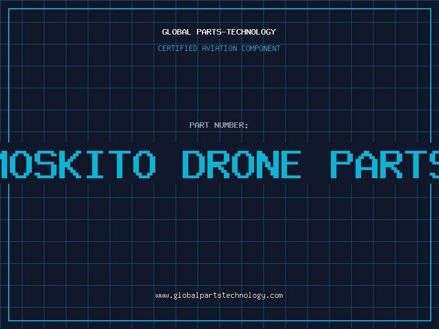Select the word AVIATION in the subtitle

point(219,48)
